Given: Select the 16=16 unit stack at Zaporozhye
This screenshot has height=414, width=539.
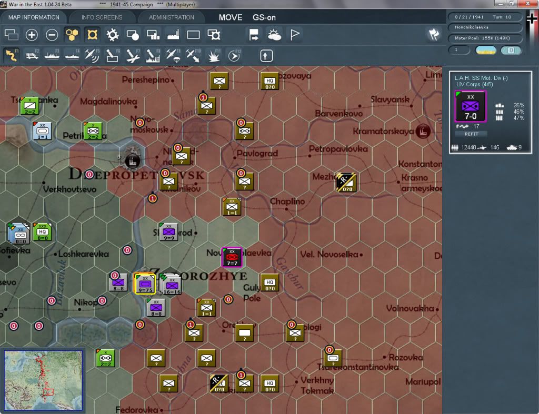Looking at the screenshot, I should 171,284.
